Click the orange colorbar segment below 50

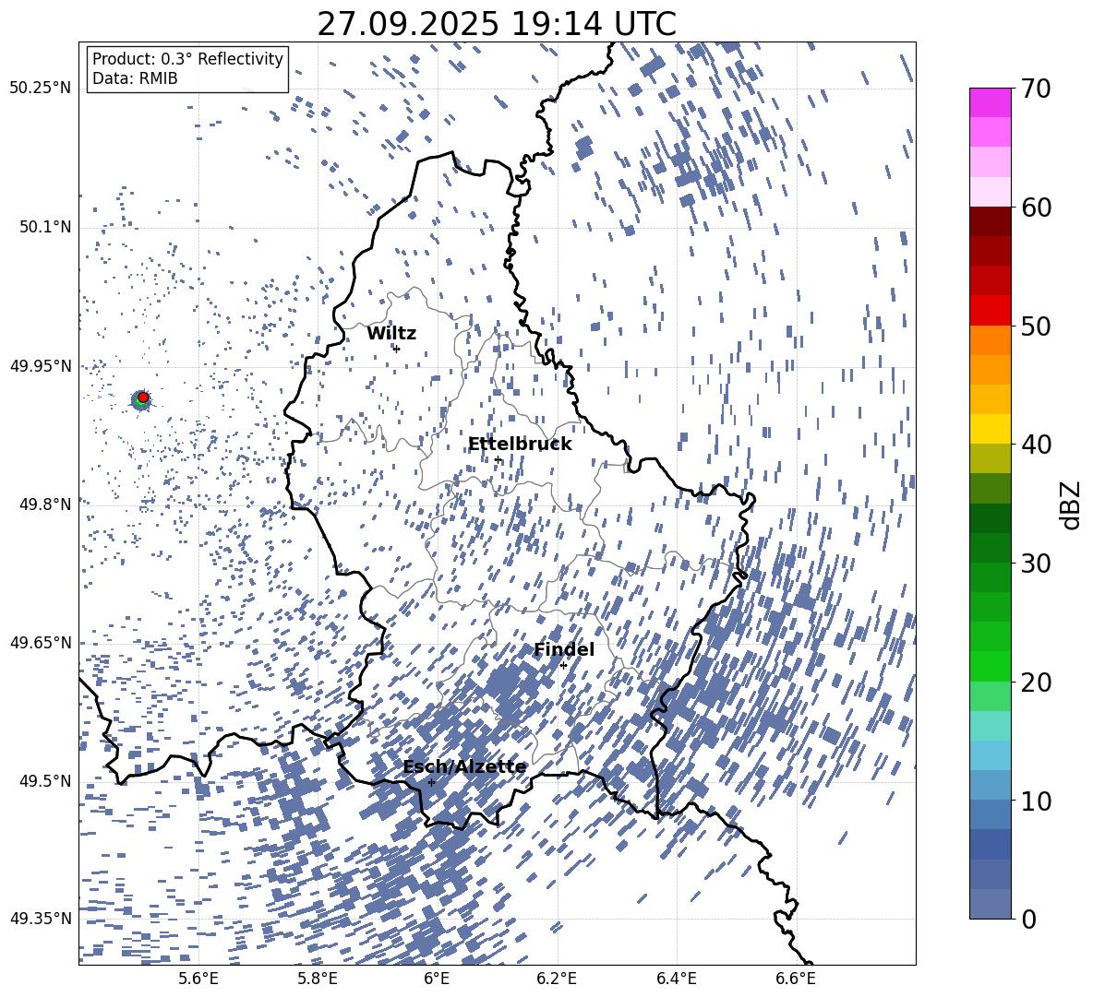click(x=990, y=340)
